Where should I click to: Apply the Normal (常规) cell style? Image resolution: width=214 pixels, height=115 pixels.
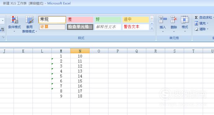[x=52, y=20]
